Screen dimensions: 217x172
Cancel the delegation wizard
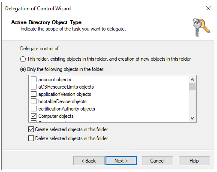(157, 161)
